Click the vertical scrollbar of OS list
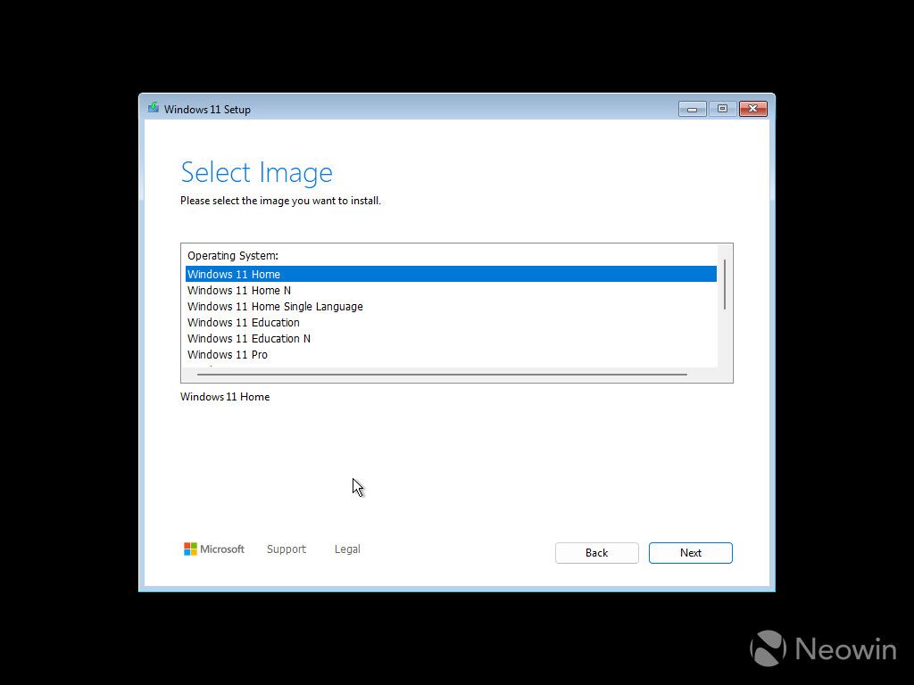Image resolution: width=914 pixels, height=685 pixels. 725,285
